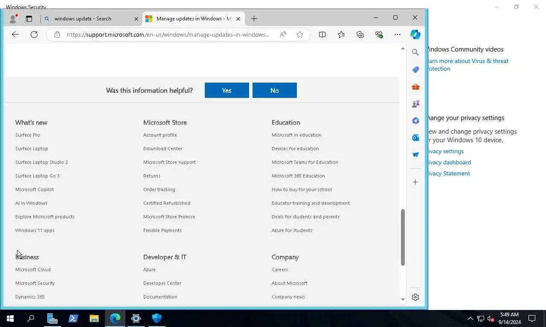Answer Yes to helpful feedback
This screenshot has width=546, height=327.
pyautogui.click(x=227, y=90)
